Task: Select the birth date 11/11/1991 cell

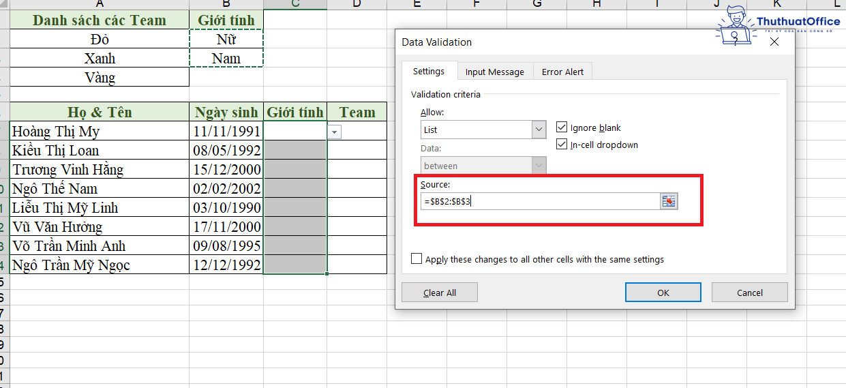Action: click(x=226, y=131)
